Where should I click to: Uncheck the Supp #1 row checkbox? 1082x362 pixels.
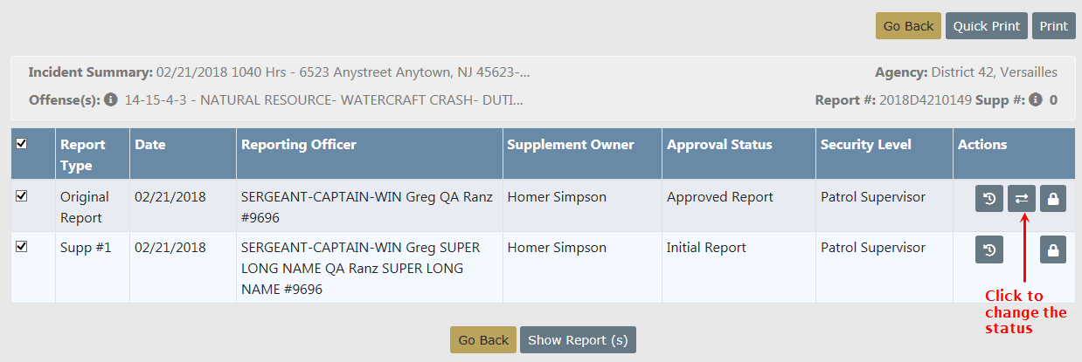(22, 247)
